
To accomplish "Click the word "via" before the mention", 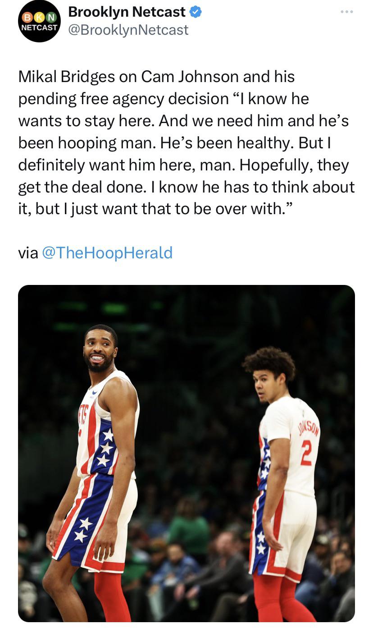I will click(x=28, y=252).
